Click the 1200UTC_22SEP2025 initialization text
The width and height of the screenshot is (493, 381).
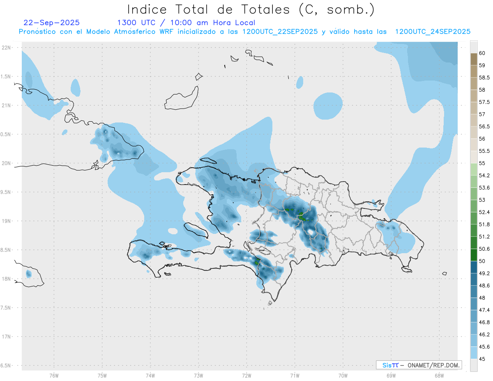pyautogui.click(x=280, y=32)
